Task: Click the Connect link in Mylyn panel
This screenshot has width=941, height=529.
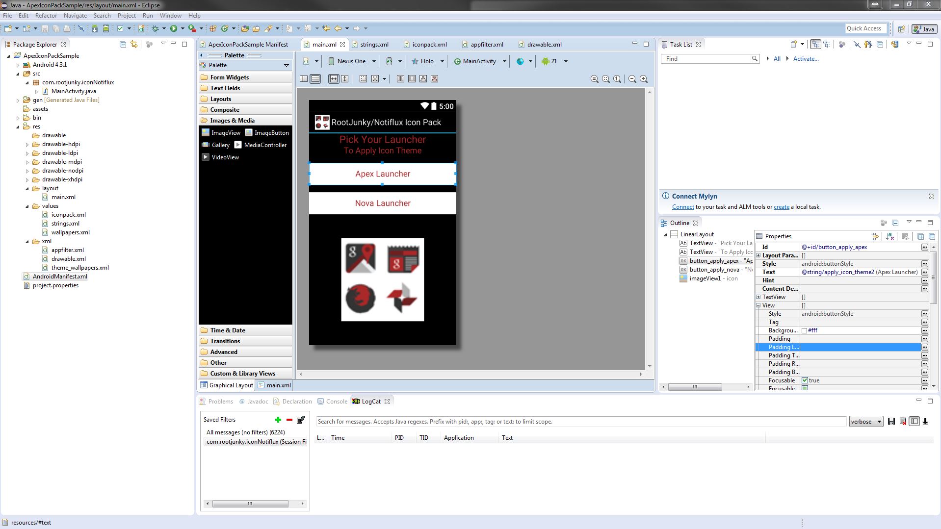Action: [x=683, y=207]
